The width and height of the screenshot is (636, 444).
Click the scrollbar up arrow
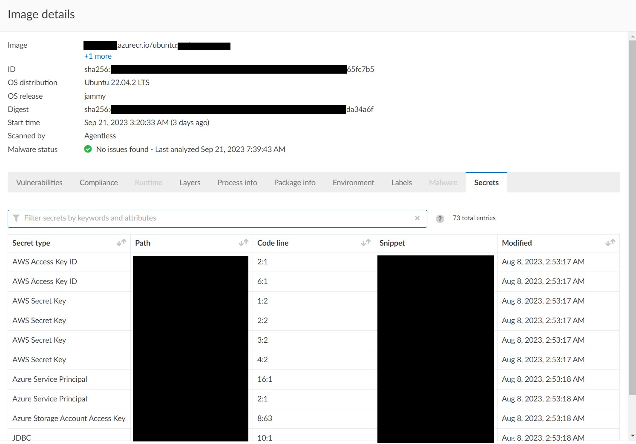pos(632,37)
